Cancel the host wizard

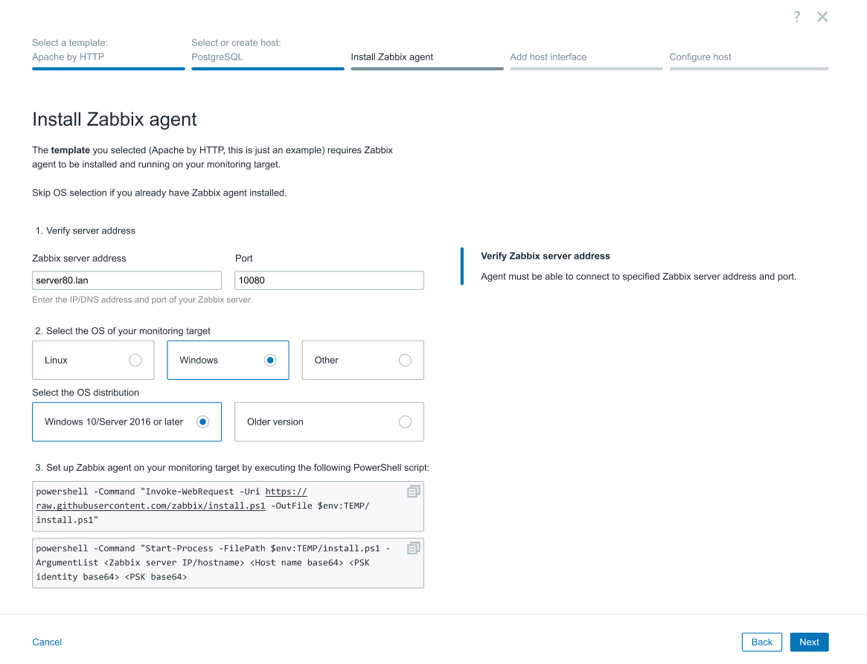47,642
